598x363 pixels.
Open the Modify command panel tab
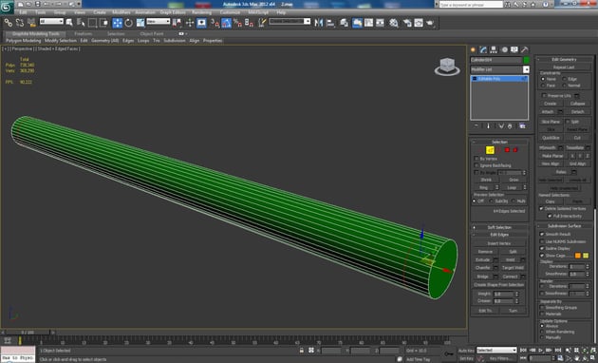483,49
